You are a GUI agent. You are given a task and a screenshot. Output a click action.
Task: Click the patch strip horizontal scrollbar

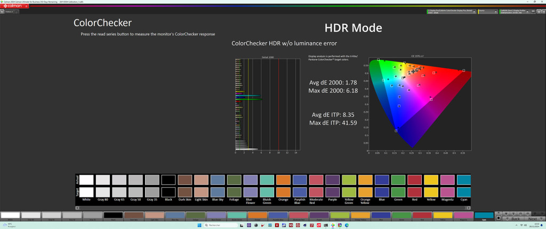click(273, 208)
